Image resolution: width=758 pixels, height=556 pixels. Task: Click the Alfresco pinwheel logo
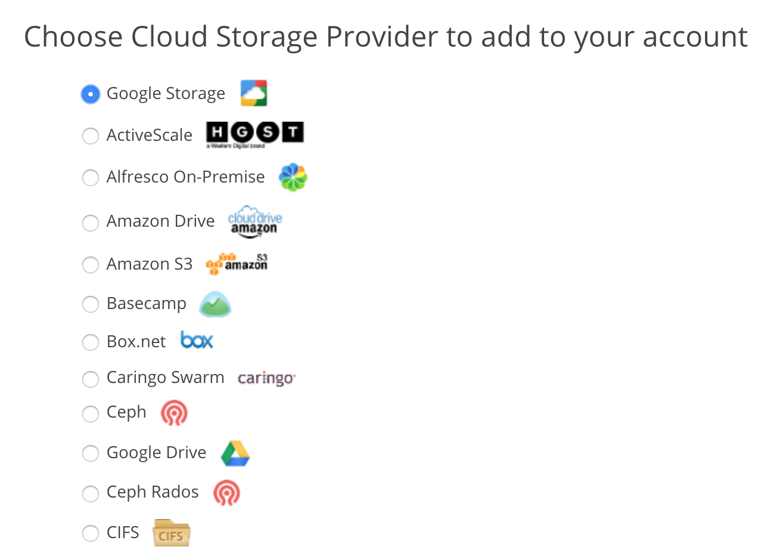[293, 177]
